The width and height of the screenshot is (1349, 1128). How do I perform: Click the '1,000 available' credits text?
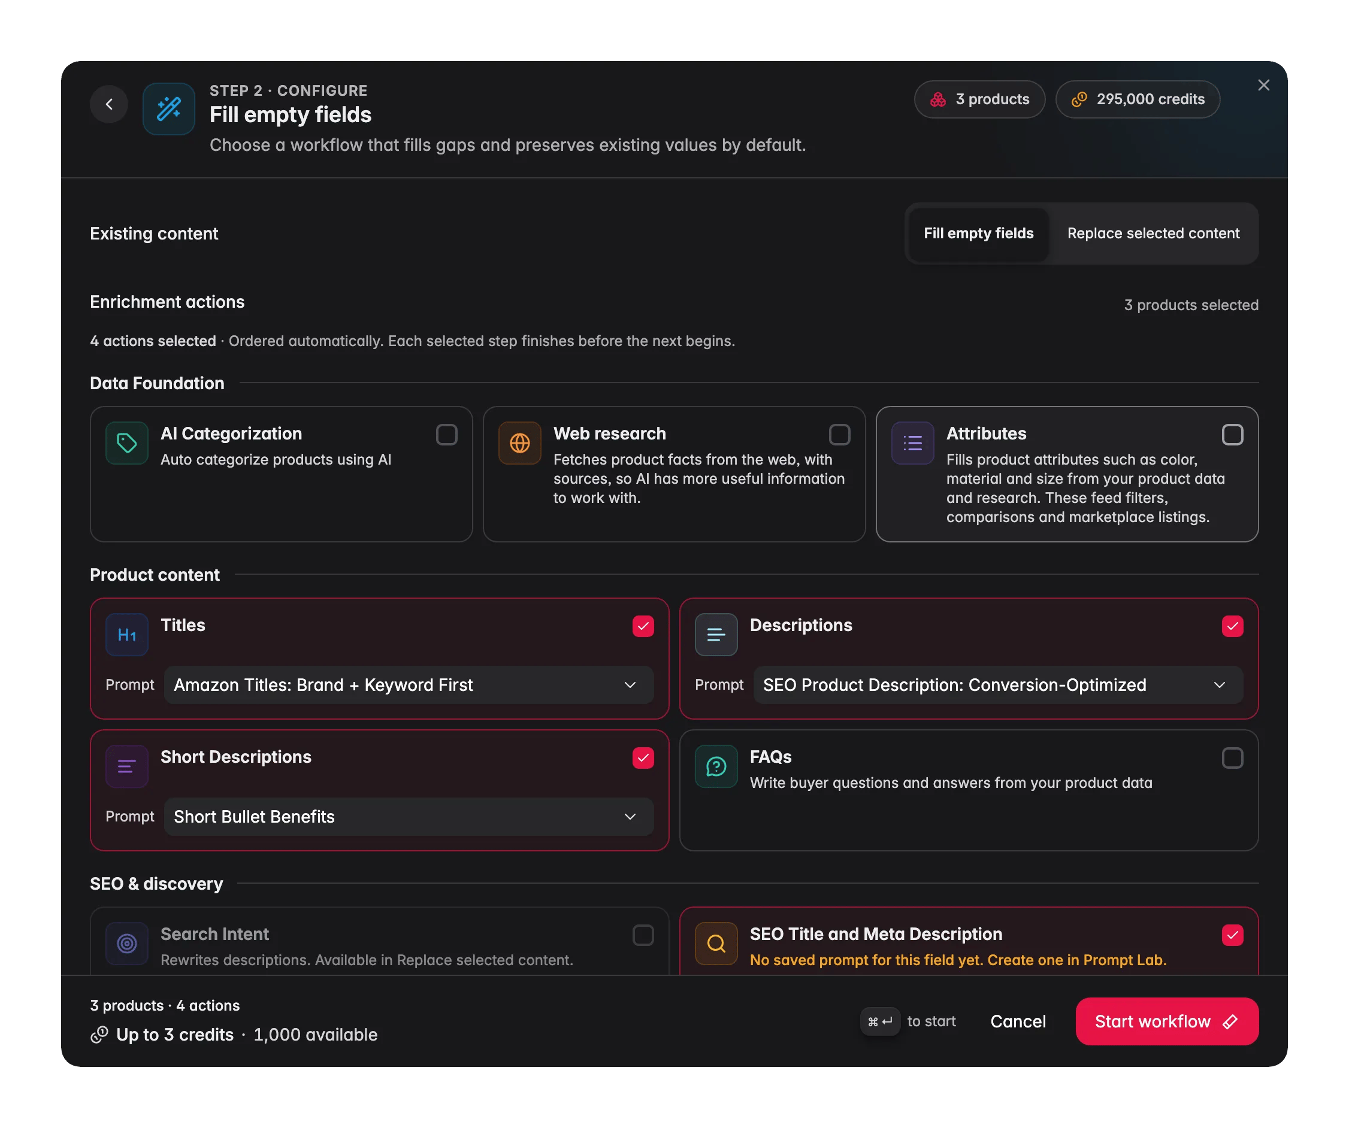click(x=316, y=1035)
